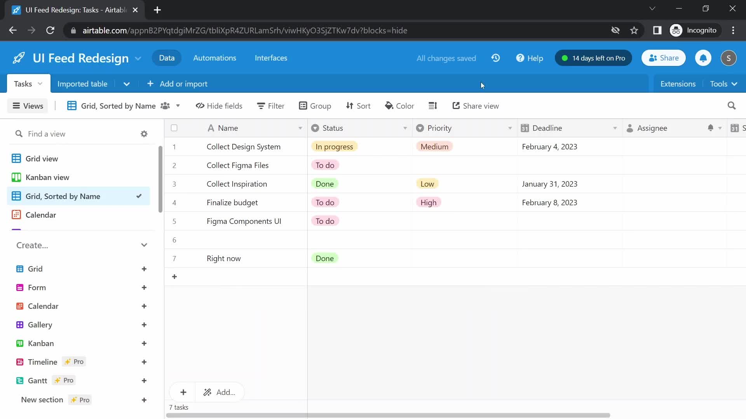Screen dimensions: 746x419
Task: Click the Hide fields toggle
Action: pos(219,106)
